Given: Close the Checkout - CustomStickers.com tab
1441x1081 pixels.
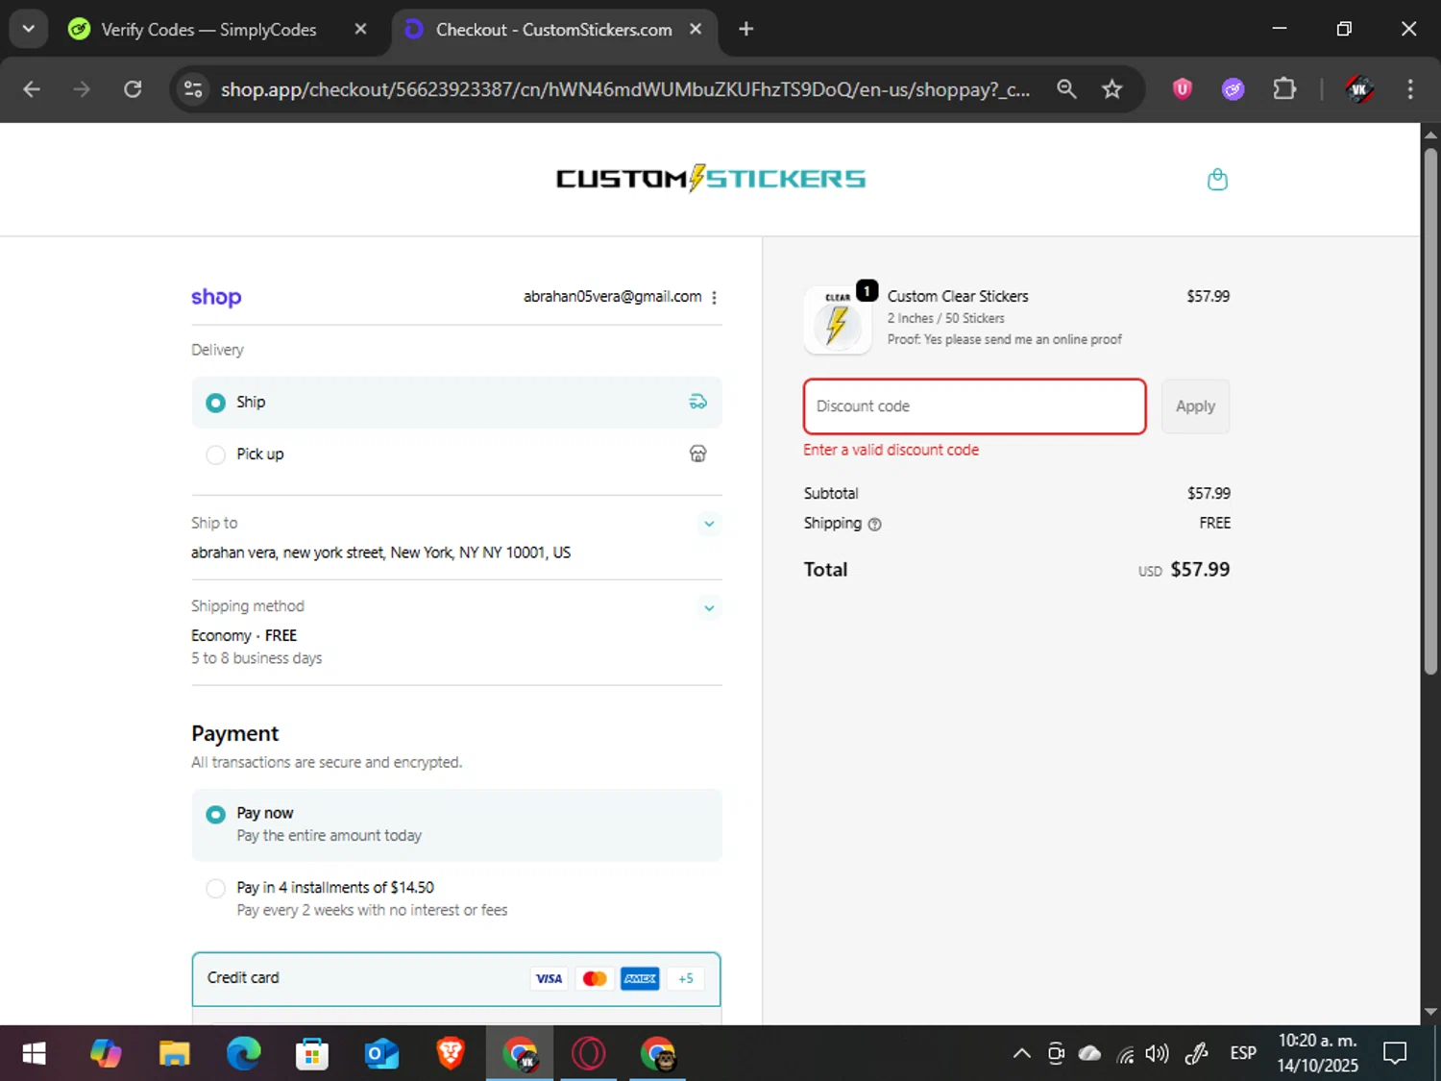Looking at the screenshot, I should 696,29.
